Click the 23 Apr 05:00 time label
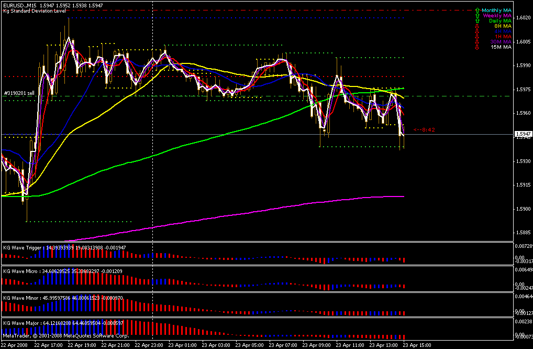Viewport: 533px width, 349px height. (250, 345)
